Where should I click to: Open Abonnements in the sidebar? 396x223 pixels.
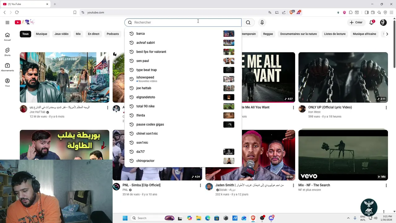[7, 67]
